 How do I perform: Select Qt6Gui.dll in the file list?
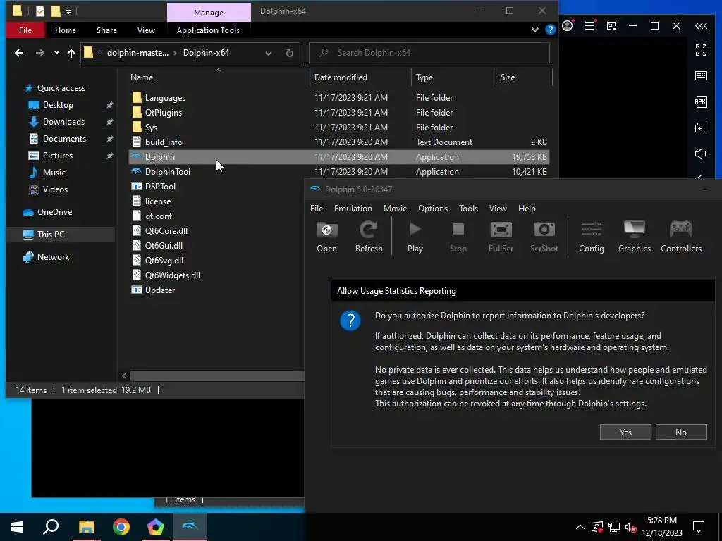pos(164,246)
